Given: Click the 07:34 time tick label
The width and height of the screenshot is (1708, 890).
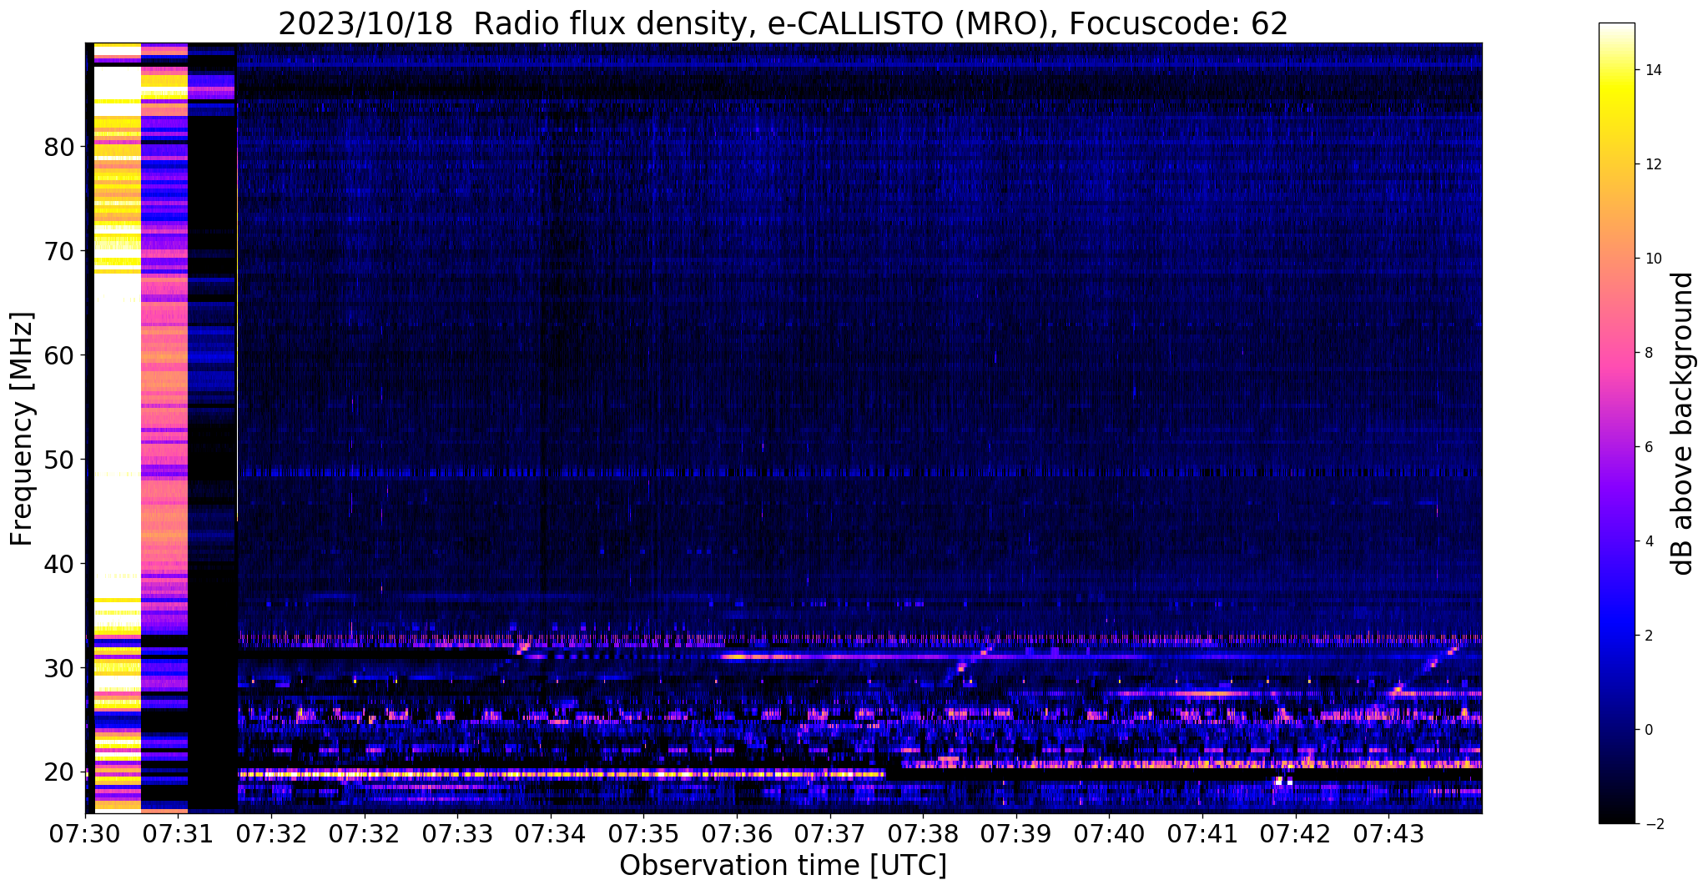Looking at the screenshot, I should (x=551, y=833).
